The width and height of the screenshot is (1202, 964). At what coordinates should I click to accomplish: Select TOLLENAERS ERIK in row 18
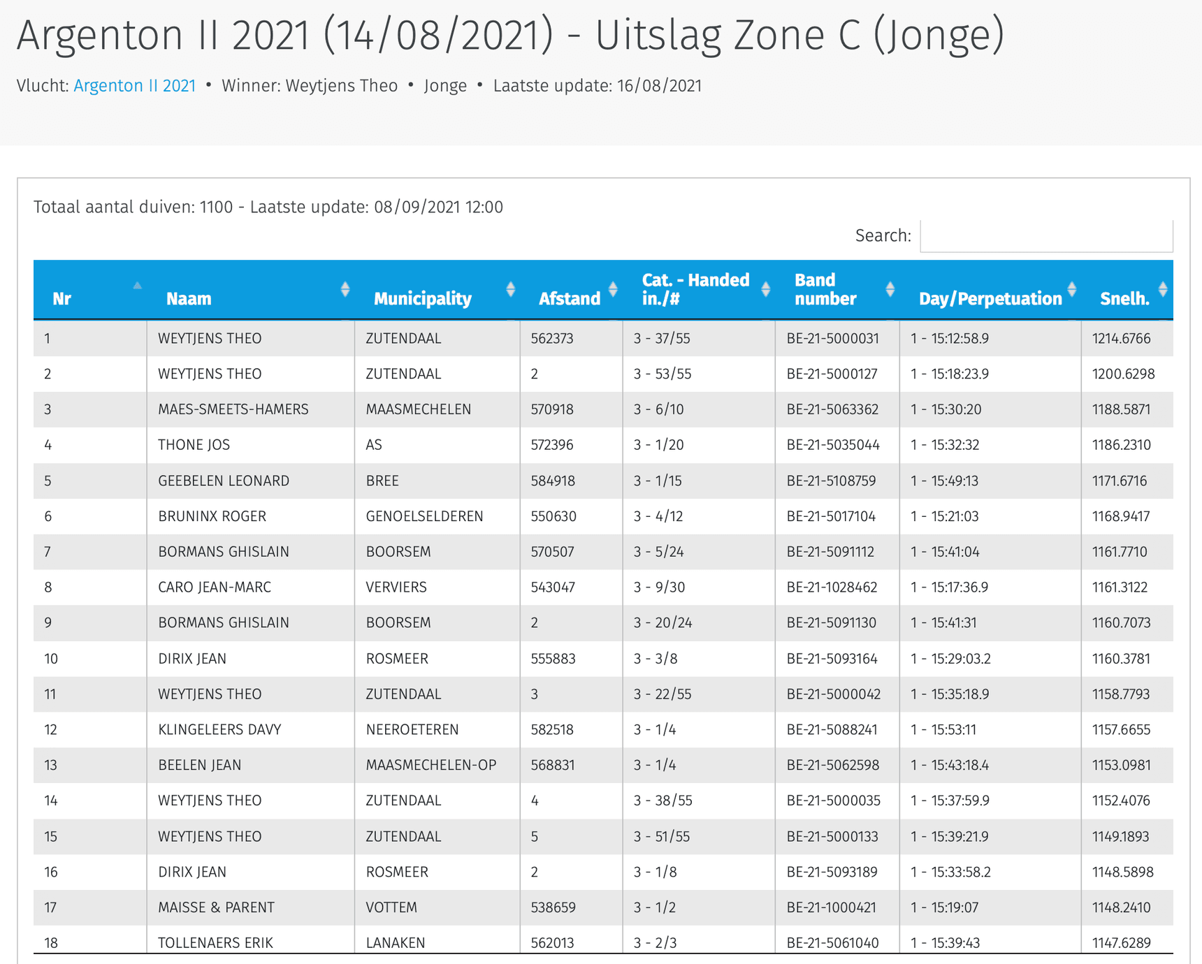pos(215,942)
